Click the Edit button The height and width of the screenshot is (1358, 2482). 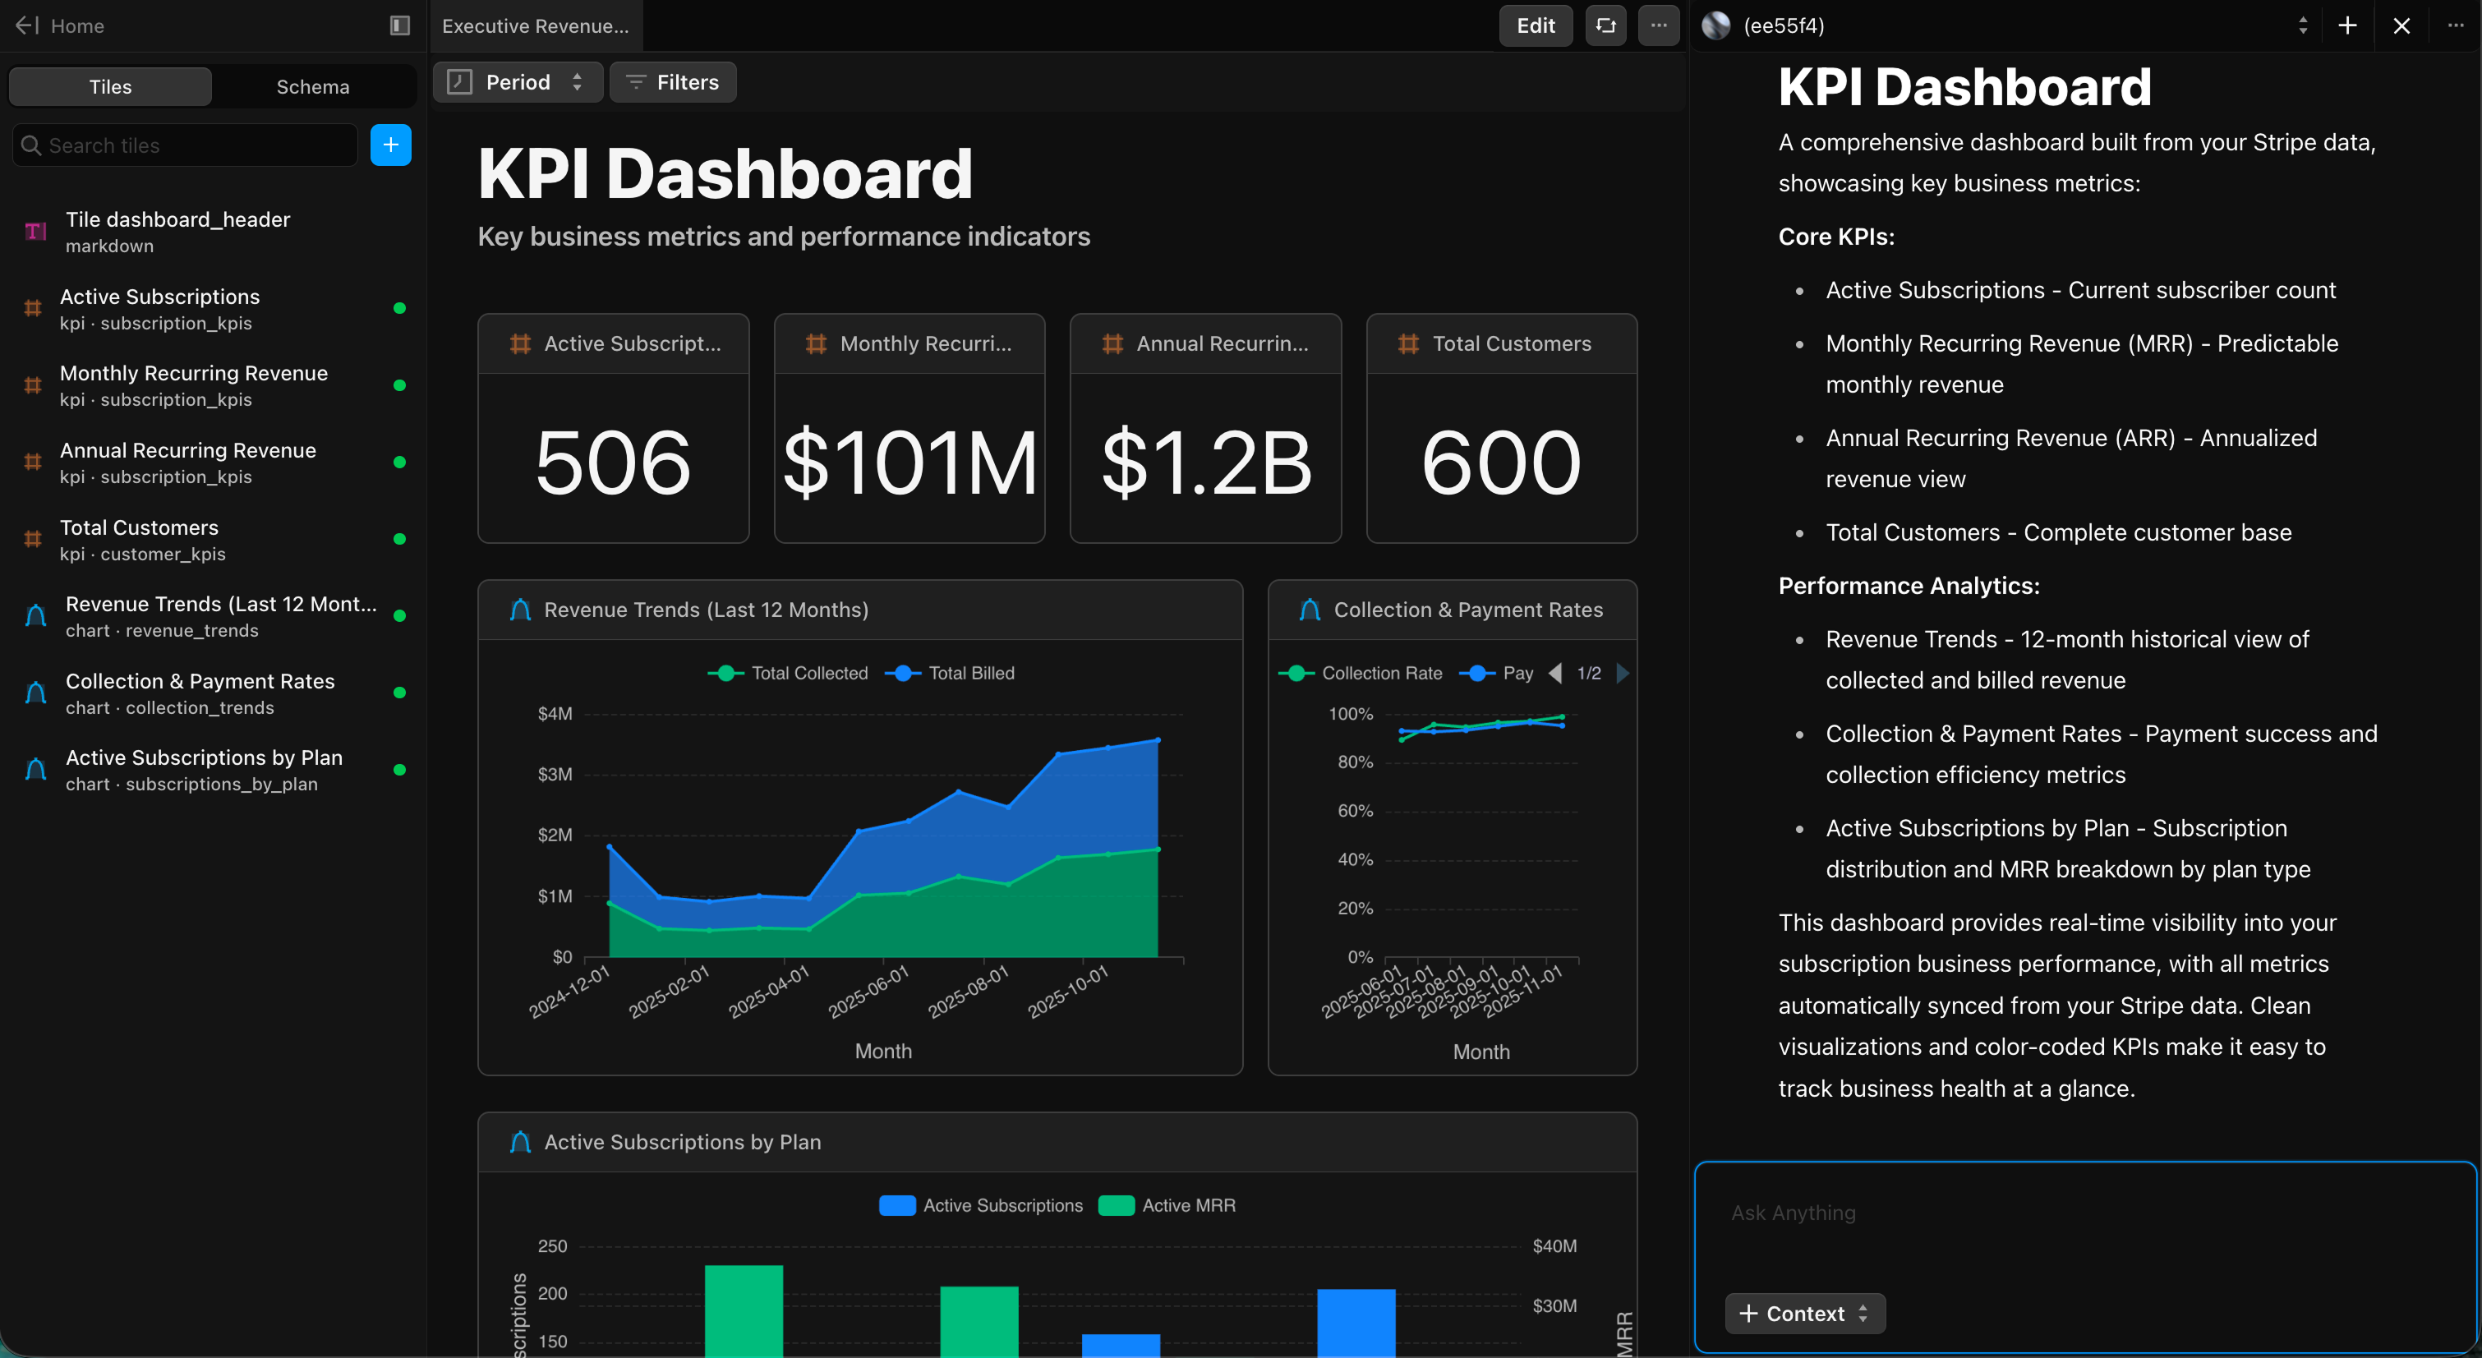1535,25
